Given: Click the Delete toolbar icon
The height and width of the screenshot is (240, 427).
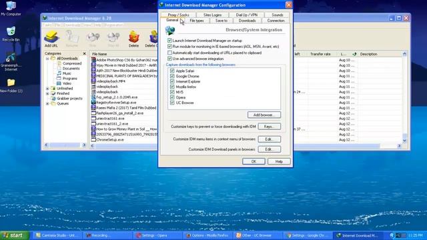Looking at the screenshot, I should click(x=133, y=39).
